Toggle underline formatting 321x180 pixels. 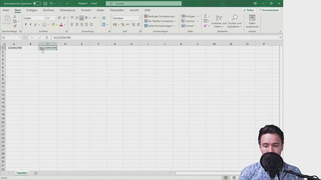35,24
